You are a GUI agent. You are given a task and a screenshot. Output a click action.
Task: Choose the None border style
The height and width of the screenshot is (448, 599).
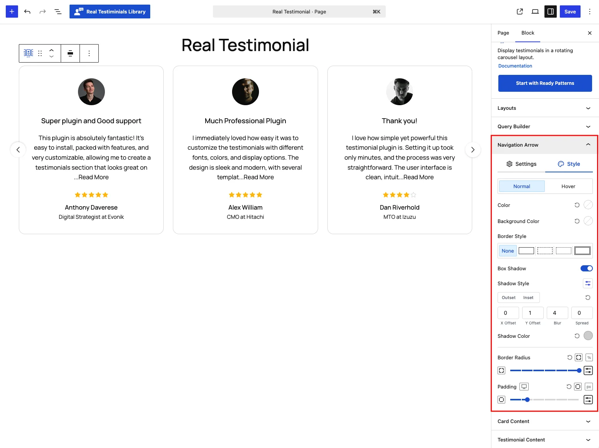508,251
